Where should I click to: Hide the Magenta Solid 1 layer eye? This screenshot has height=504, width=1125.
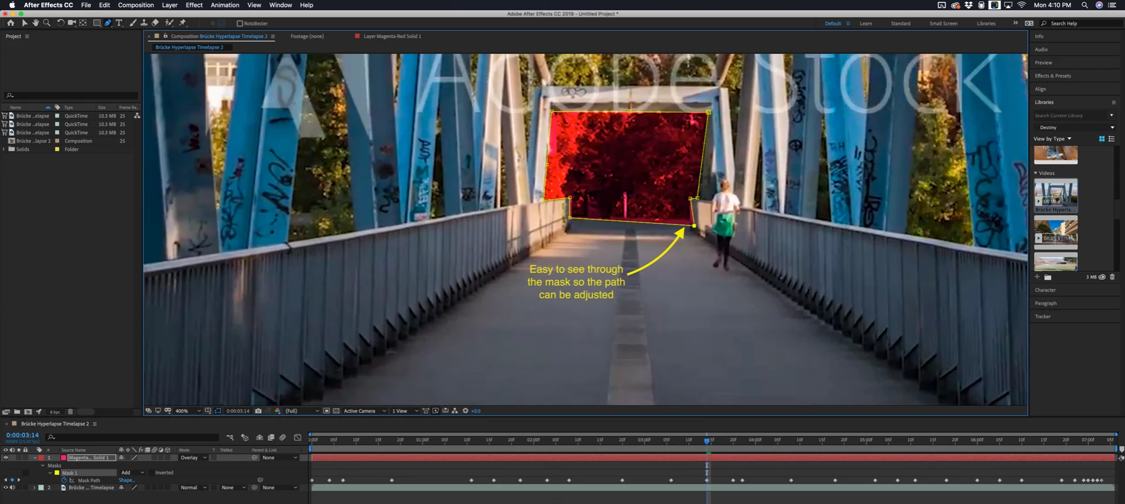pos(6,458)
